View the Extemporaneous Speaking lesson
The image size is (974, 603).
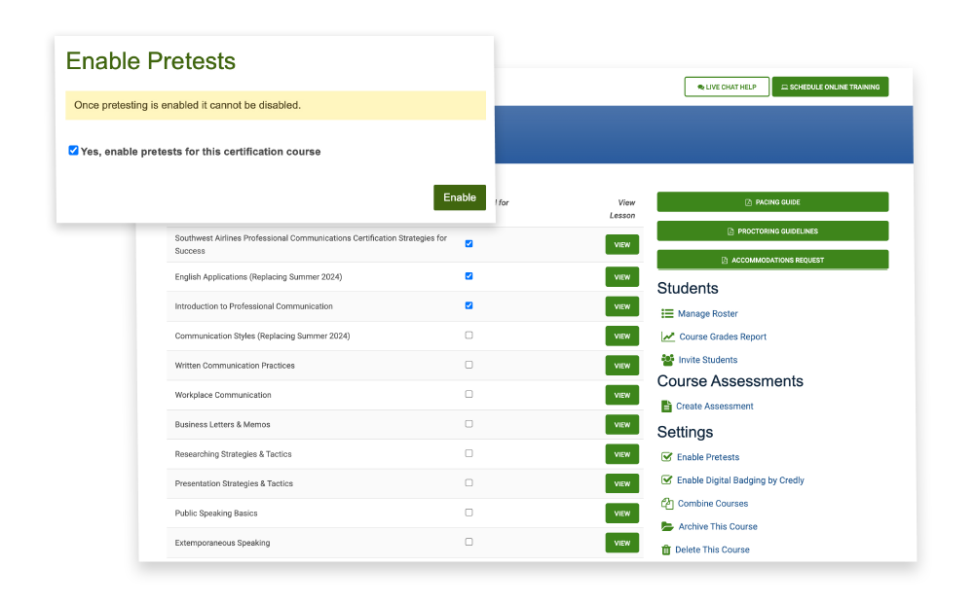(621, 543)
